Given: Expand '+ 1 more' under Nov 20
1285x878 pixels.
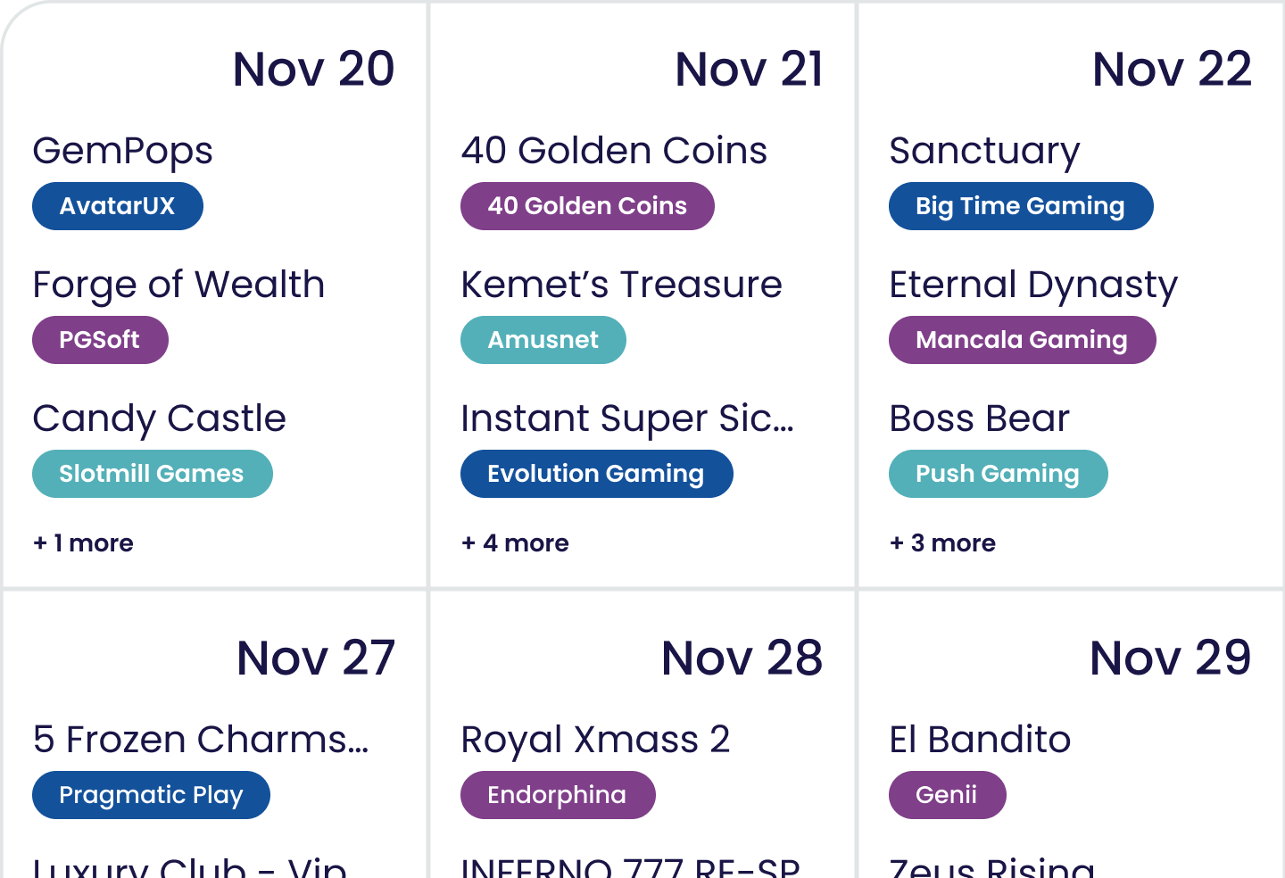Looking at the screenshot, I should [83, 543].
